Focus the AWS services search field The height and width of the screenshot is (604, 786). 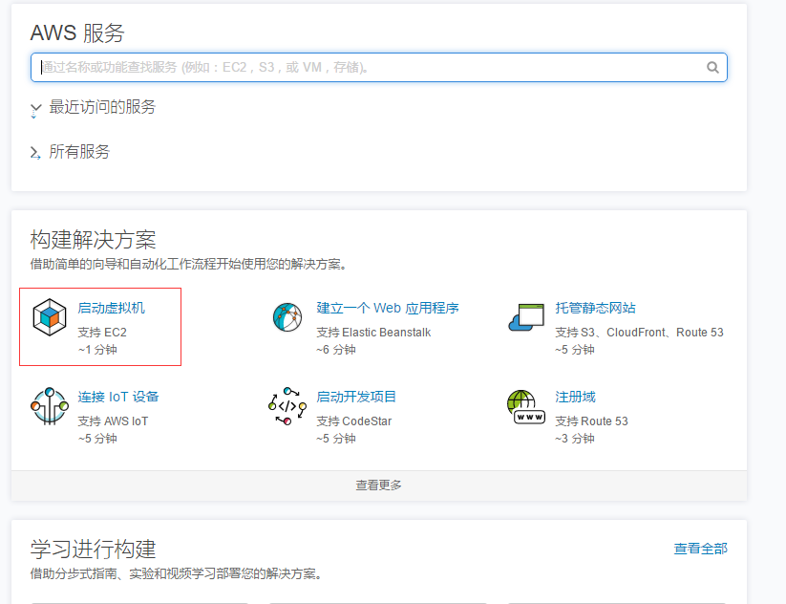378,67
